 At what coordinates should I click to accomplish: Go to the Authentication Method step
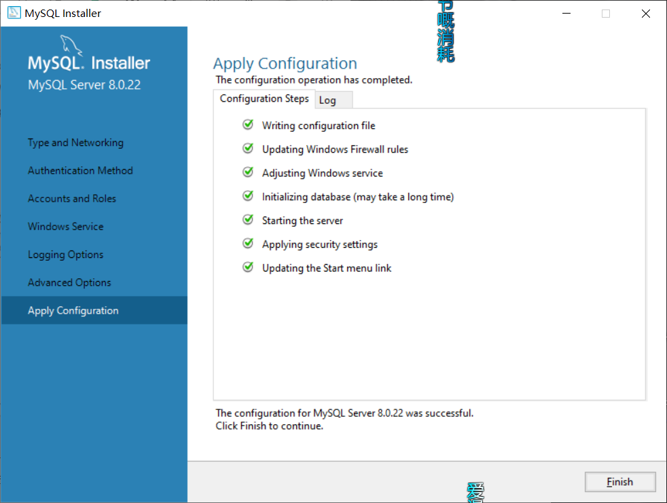(80, 170)
